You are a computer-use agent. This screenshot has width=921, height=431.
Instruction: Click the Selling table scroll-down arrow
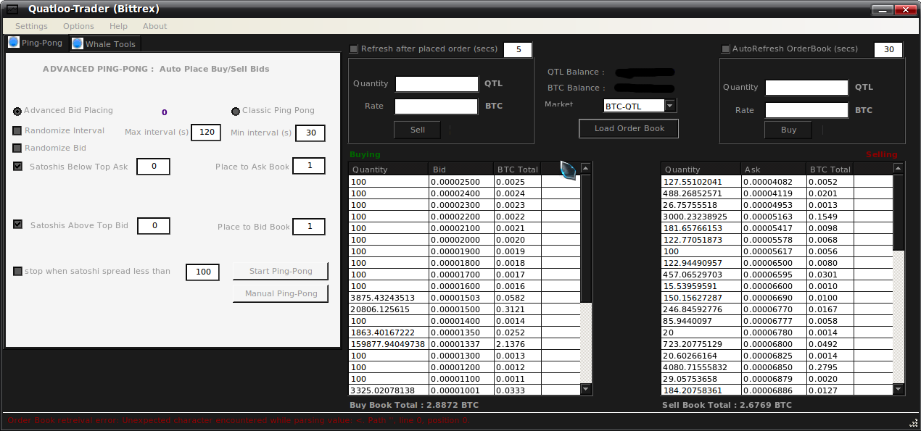pos(899,390)
